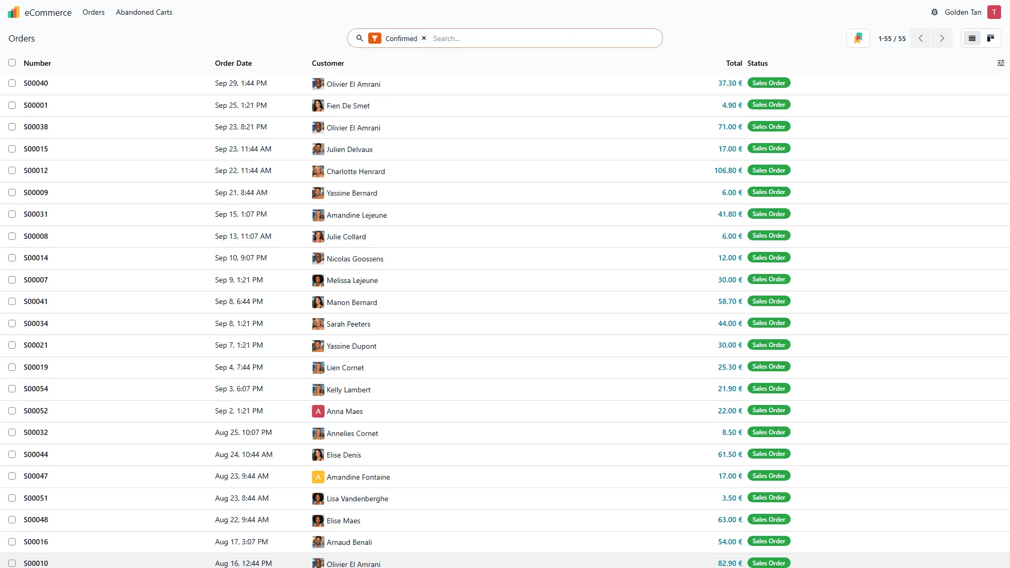Open the Abandoned Carts menu

(x=144, y=12)
